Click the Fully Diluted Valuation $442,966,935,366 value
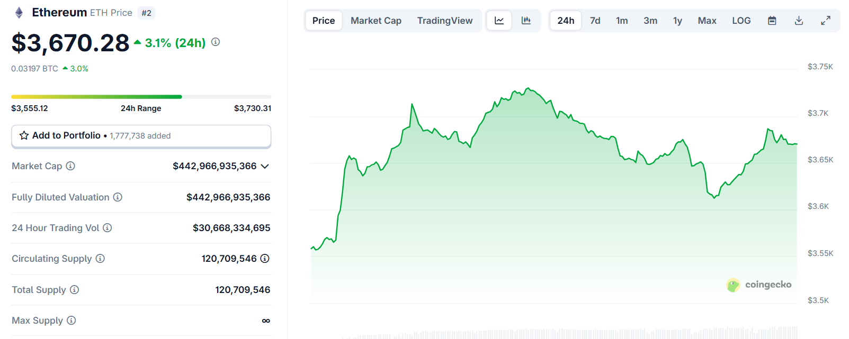Screen dimensions: 849x339 pos(228,197)
